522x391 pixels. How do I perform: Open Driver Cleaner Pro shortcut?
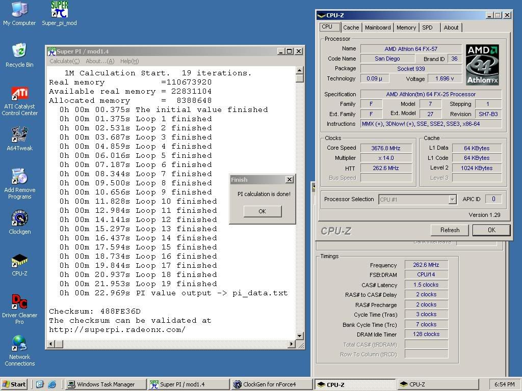point(20,309)
